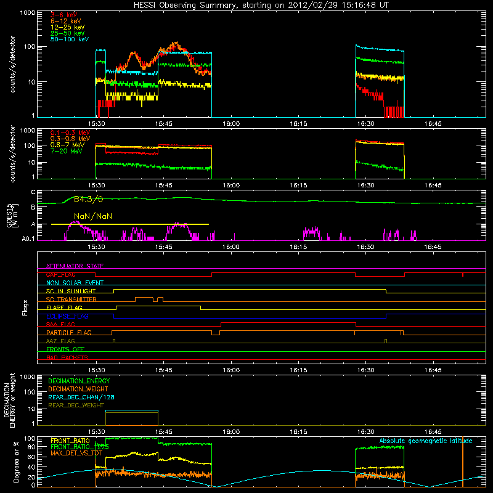Click the 1000 tick of keV panel axis
The image size is (493, 493).
(x=28, y=13)
